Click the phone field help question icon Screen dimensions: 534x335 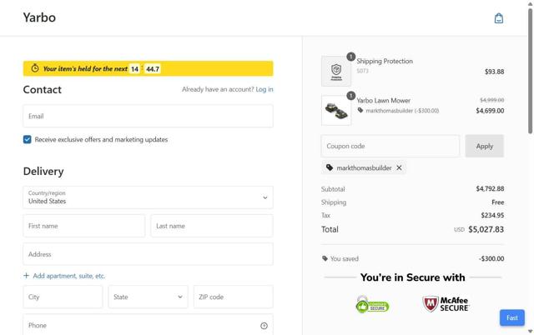264,326
